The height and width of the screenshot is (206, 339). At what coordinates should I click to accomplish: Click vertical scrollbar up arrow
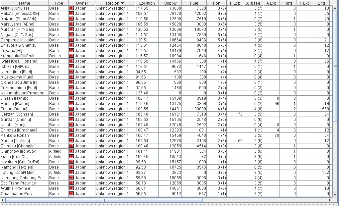(335, 8)
